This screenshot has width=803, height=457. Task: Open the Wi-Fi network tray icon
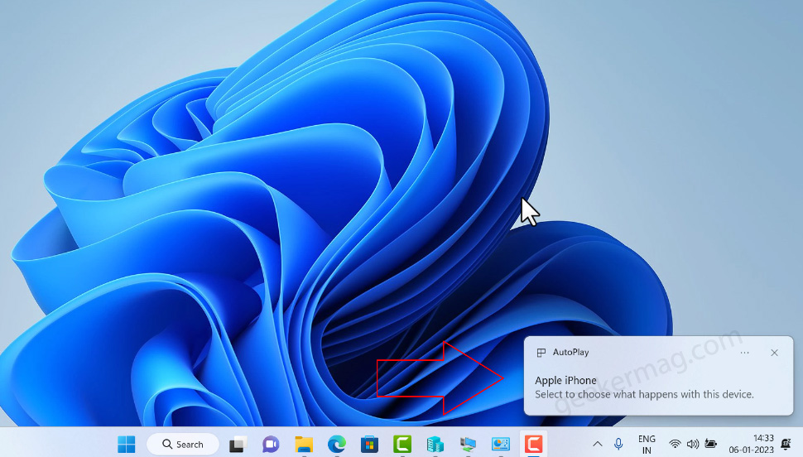point(675,445)
